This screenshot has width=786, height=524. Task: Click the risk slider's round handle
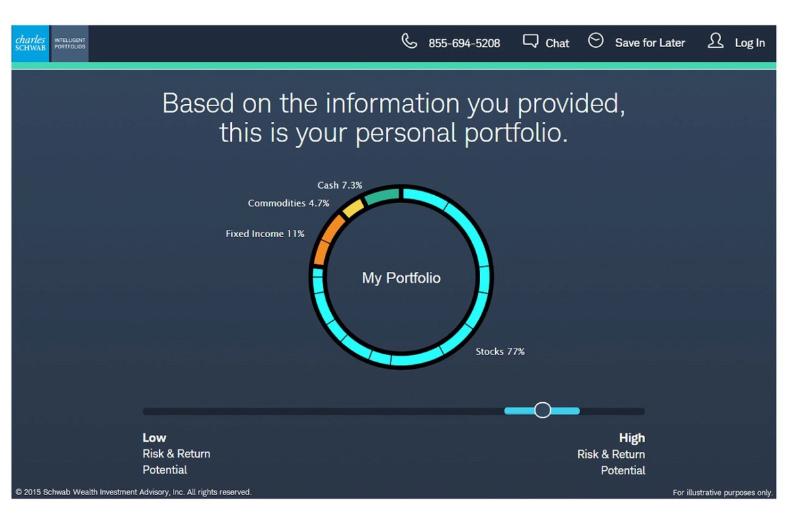click(x=542, y=411)
